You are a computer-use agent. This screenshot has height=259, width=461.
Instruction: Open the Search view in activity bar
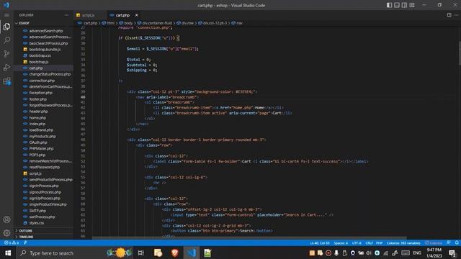(6, 40)
